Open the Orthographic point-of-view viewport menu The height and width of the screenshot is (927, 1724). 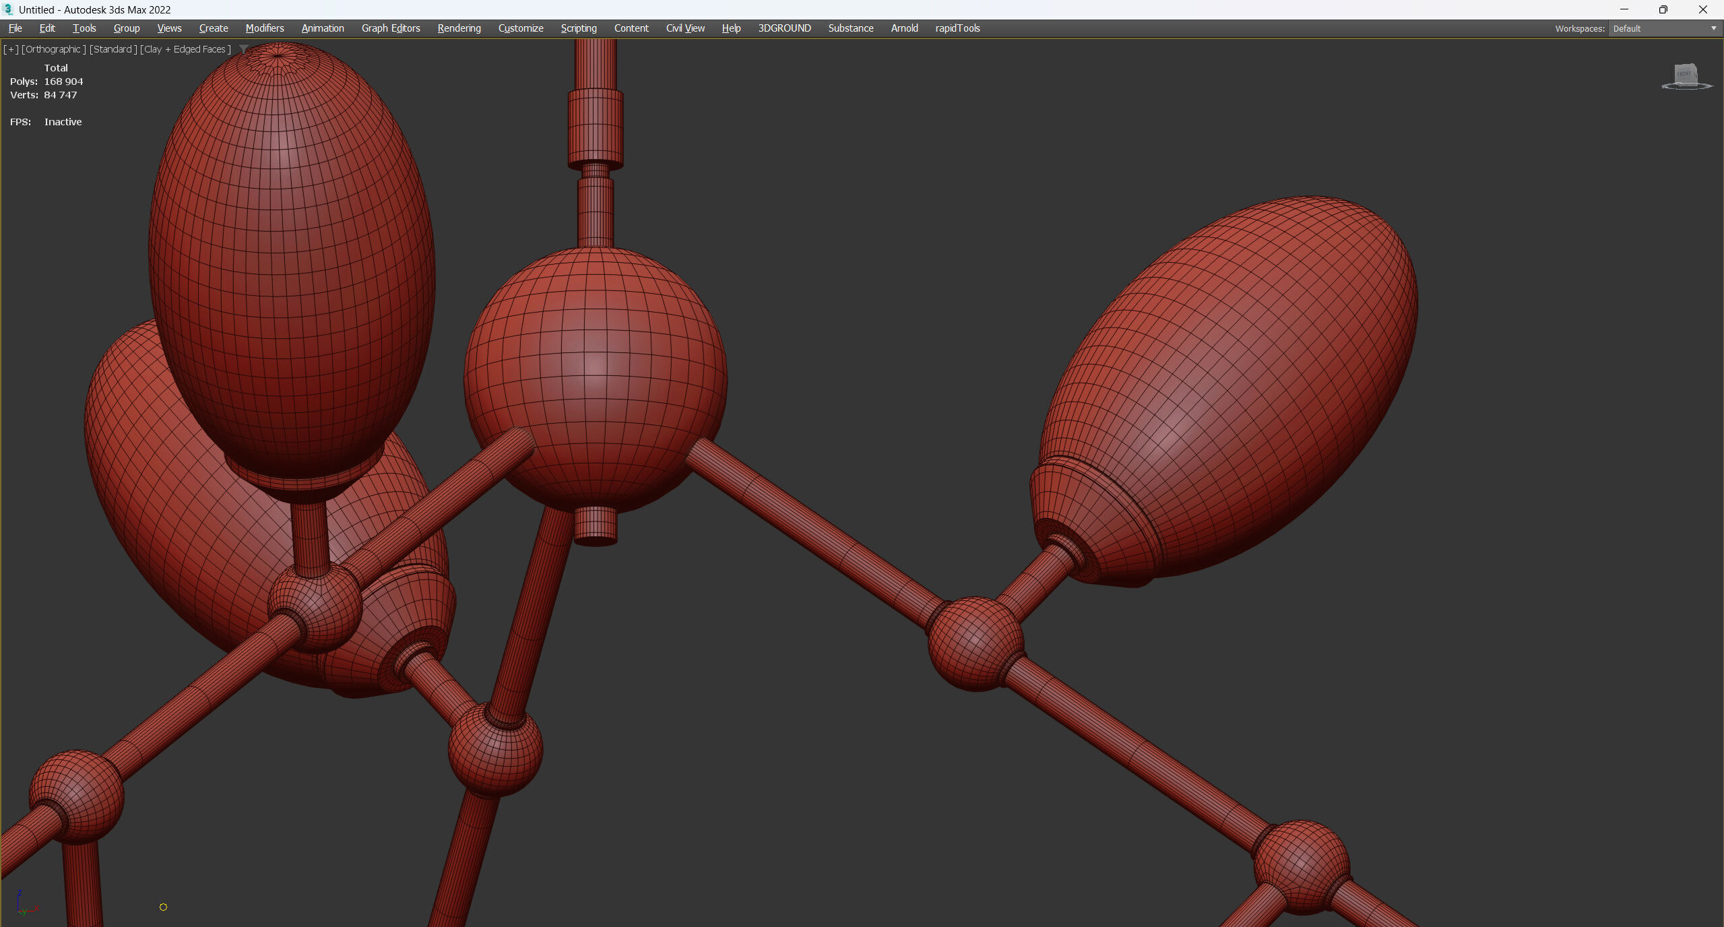[x=54, y=49]
